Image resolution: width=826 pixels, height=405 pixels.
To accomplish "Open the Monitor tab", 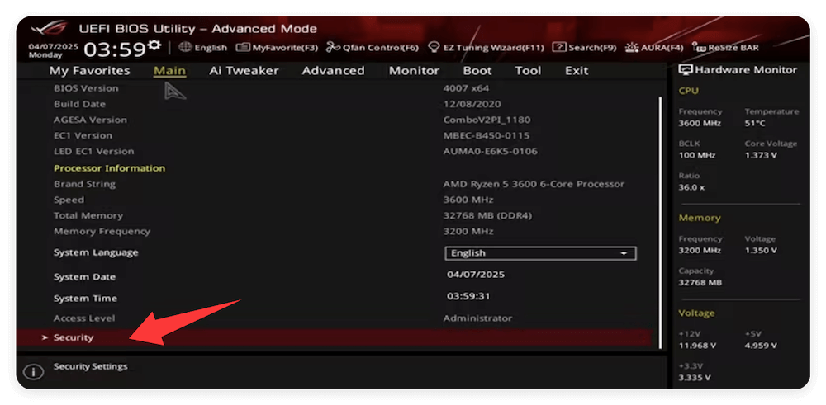I will coord(414,70).
